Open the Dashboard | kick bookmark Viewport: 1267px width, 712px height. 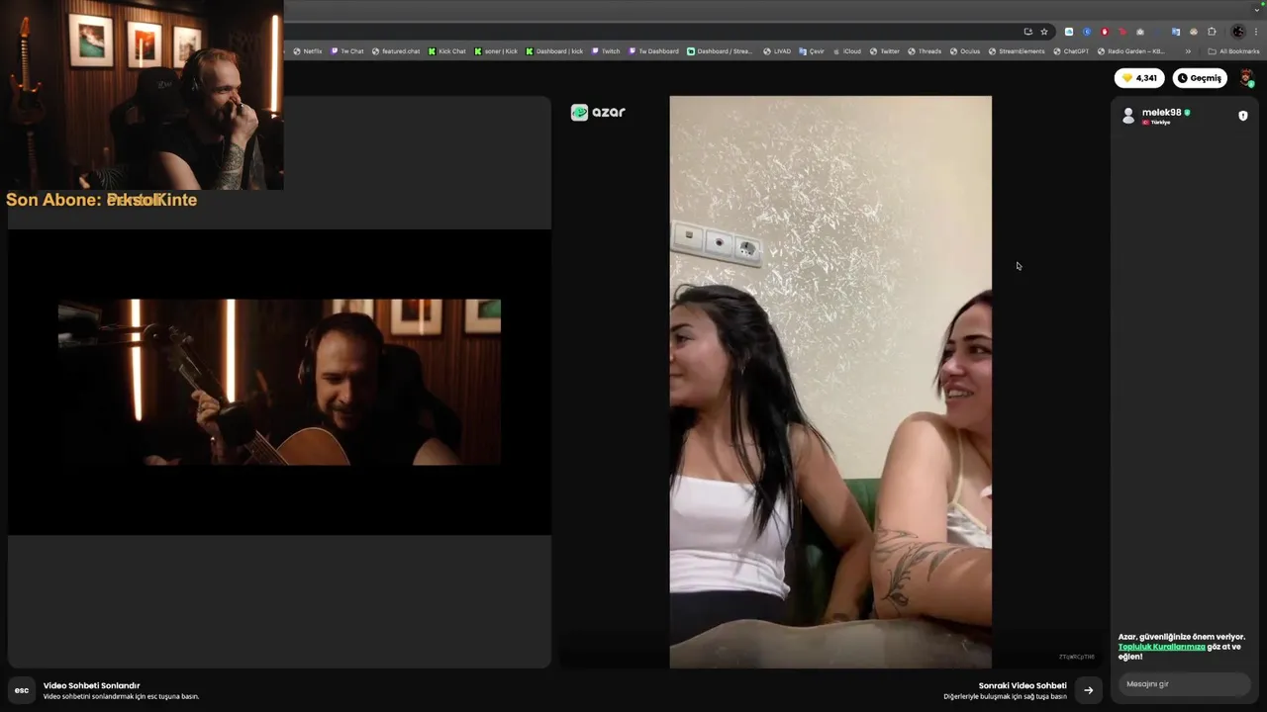(554, 51)
